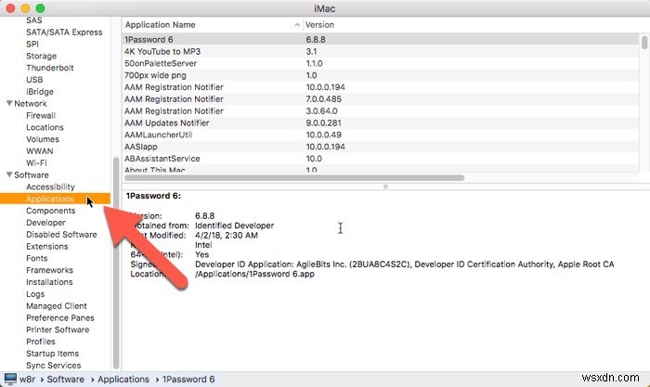This screenshot has width=650, height=387.
Task: Open Managed Client entry
Action: tap(57, 305)
